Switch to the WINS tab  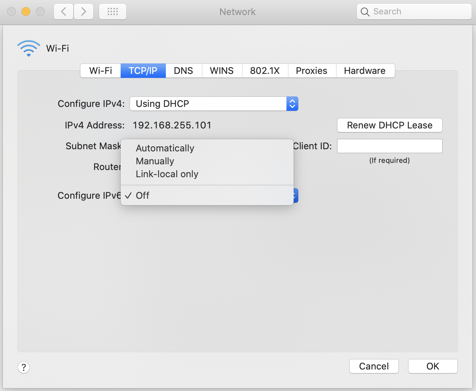point(222,71)
